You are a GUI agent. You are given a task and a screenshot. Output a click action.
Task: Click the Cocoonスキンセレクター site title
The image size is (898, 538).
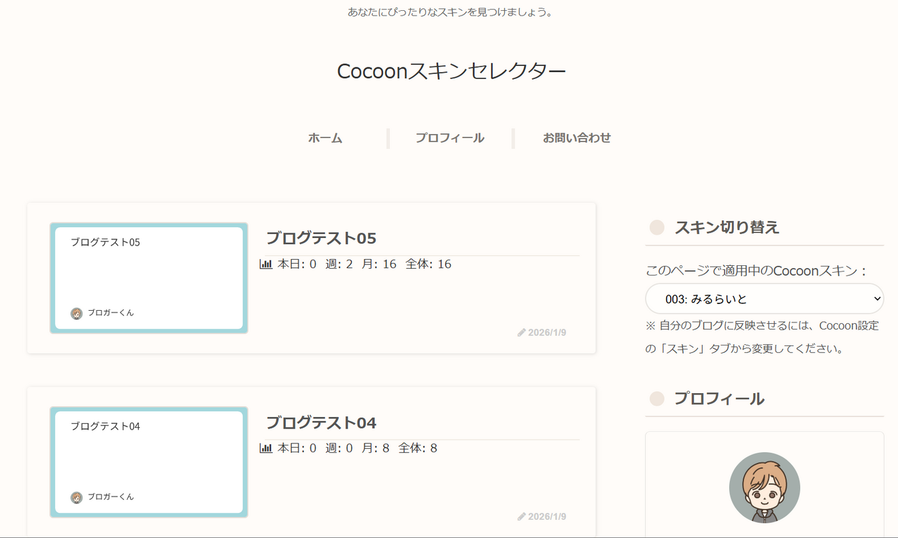(452, 71)
